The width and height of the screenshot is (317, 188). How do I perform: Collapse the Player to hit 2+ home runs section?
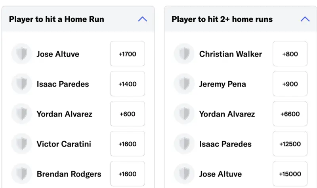(305, 19)
